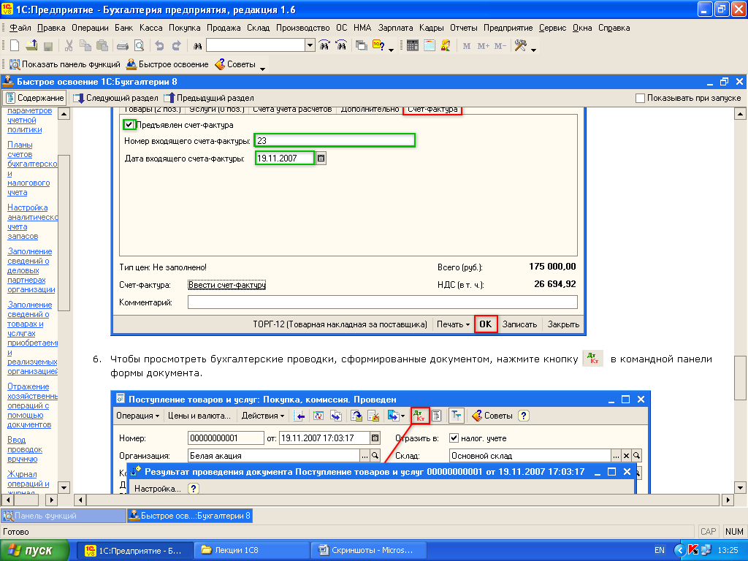Screen dimensions: 748x561
Task: Open Советы tips from the toolbar
Action: [236, 64]
